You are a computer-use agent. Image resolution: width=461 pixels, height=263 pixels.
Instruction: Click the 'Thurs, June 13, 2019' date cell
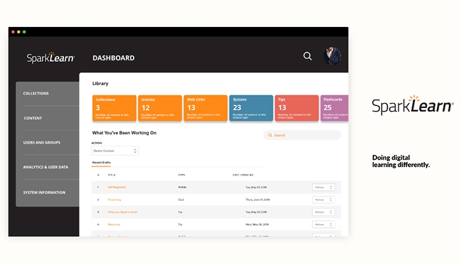258,200
